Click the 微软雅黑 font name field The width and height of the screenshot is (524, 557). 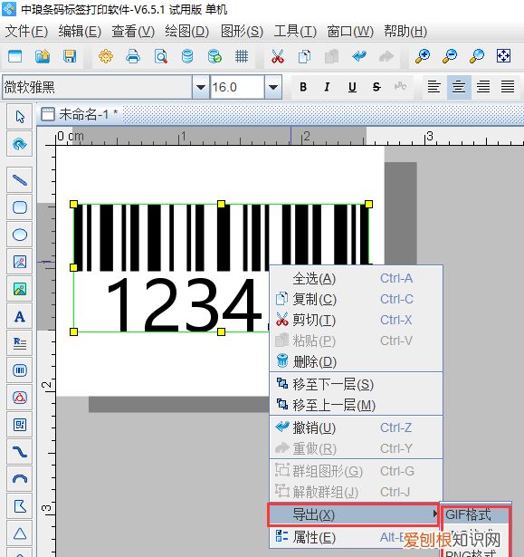pyautogui.click(x=97, y=87)
